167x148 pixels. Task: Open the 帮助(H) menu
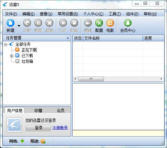[x=150, y=14]
